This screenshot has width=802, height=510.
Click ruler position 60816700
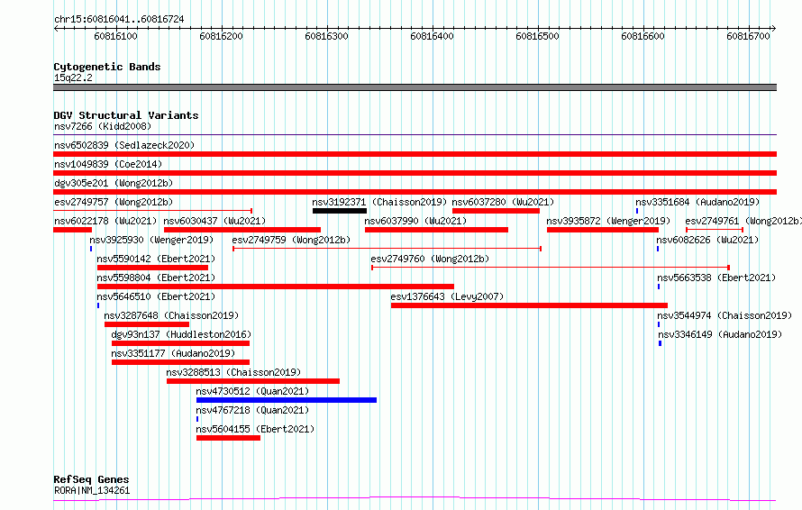(748, 36)
